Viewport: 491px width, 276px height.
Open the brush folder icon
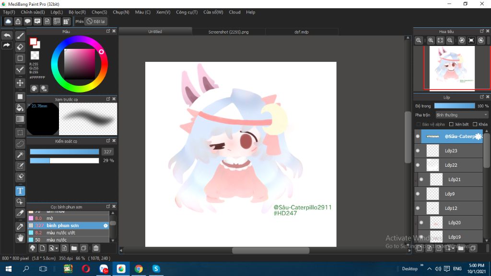click(x=74, y=248)
